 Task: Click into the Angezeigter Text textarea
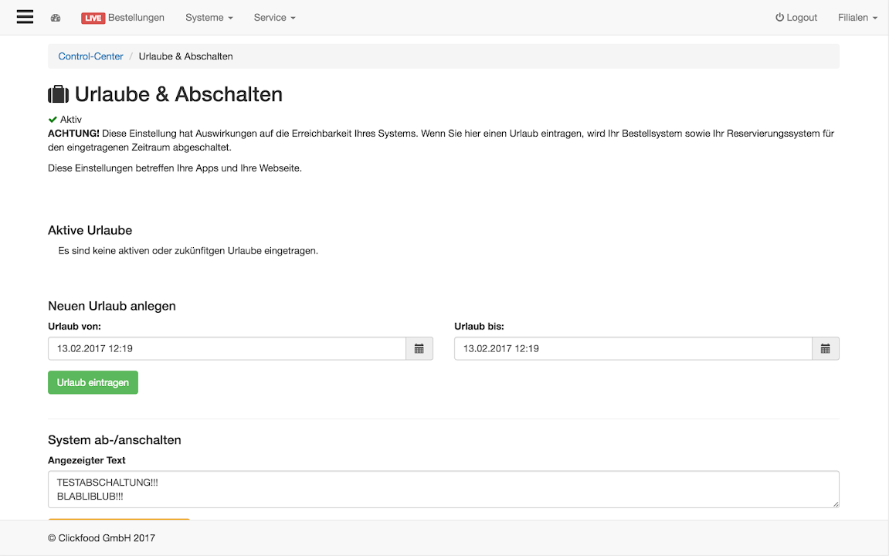pos(443,490)
